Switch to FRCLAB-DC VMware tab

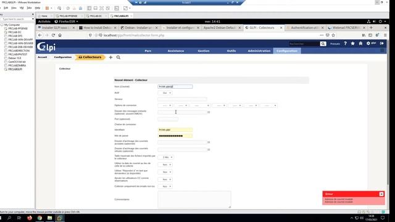[x=96, y=16]
